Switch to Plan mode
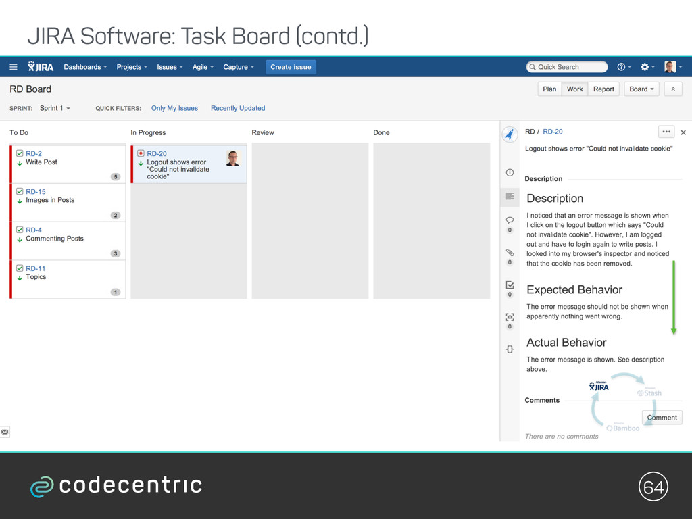692x519 pixels. coord(549,89)
